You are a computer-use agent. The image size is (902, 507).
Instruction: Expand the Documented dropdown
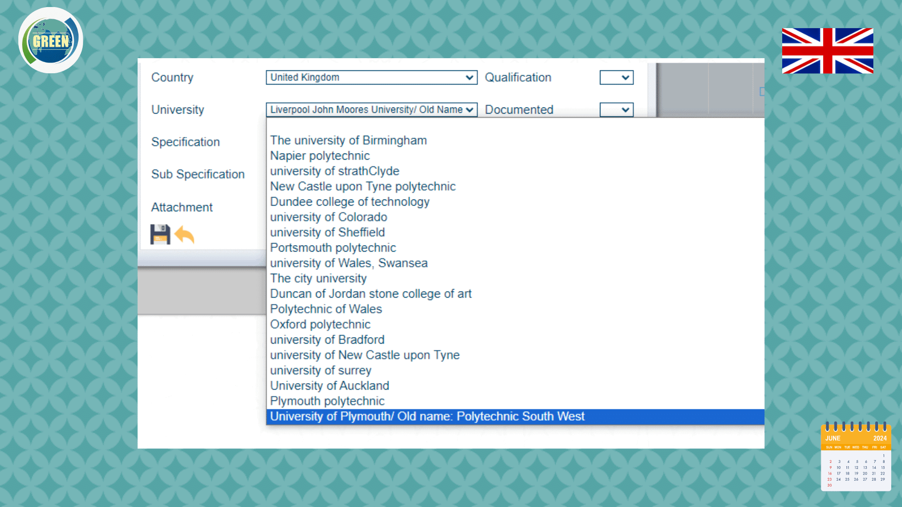tap(616, 110)
